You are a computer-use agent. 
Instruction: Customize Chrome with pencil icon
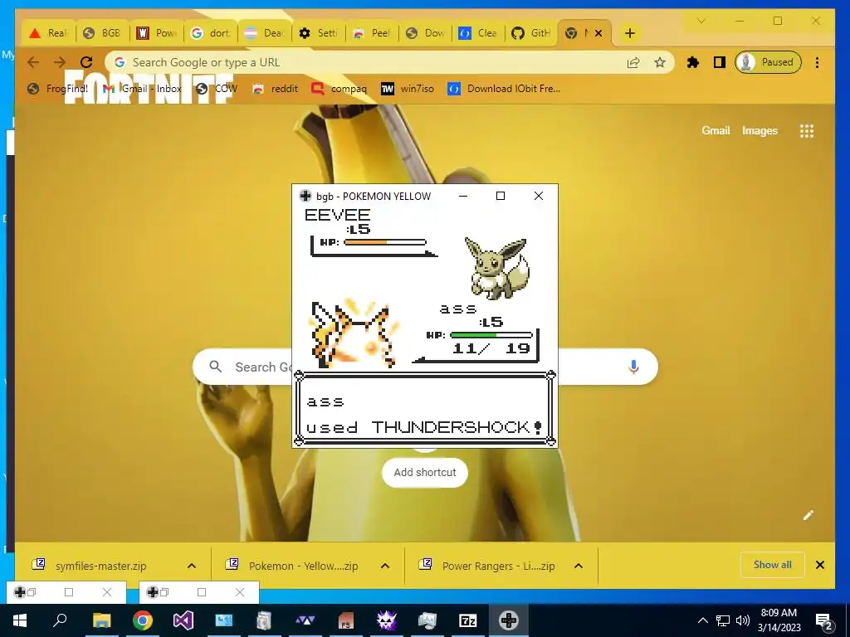coord(808,515)
